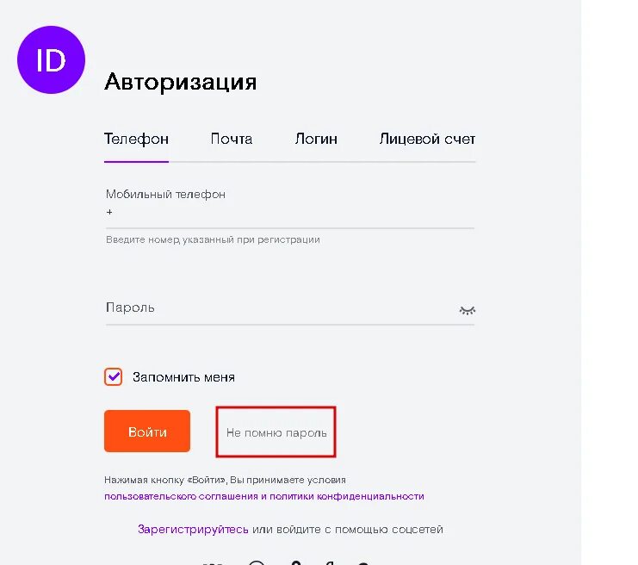Click the circular social login icon
This screenshot has height=565, width=638.
[x=257, y=562]
